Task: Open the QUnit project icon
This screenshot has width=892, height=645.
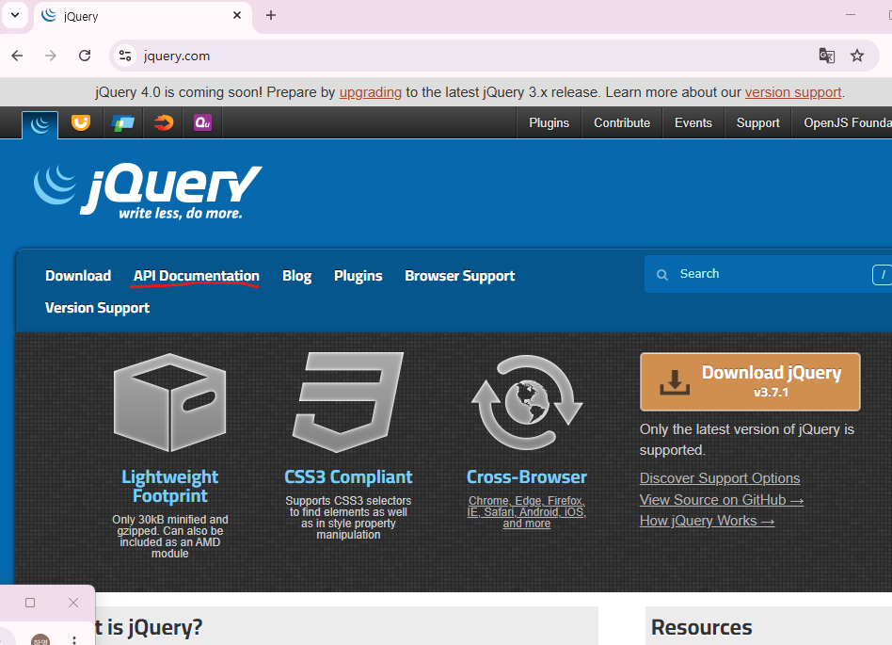Action: (202, 122)
